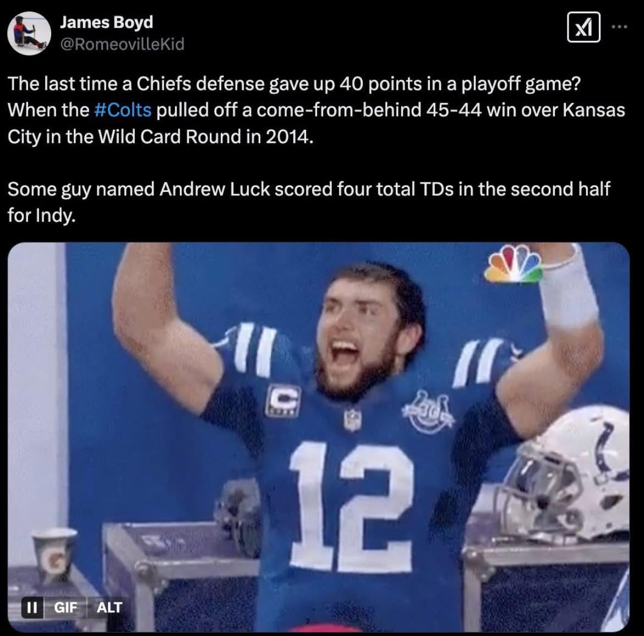Screen dimensions: 644x636
Task: Show the ALT image description
Action: 109,607
